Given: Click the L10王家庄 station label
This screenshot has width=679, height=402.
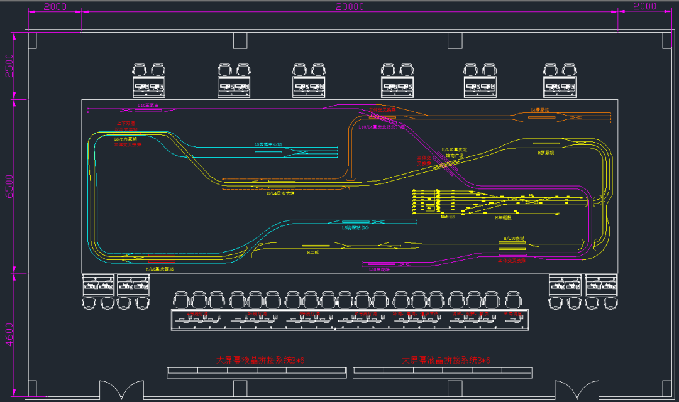Looking at the screenshot, I should [x=148, y=106].
